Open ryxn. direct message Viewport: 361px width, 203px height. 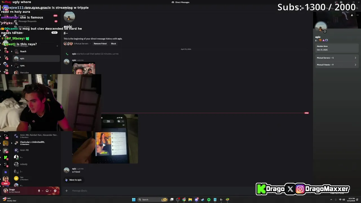point(37,66)
